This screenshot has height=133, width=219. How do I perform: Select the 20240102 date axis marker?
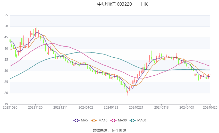[x=86, y=108]
